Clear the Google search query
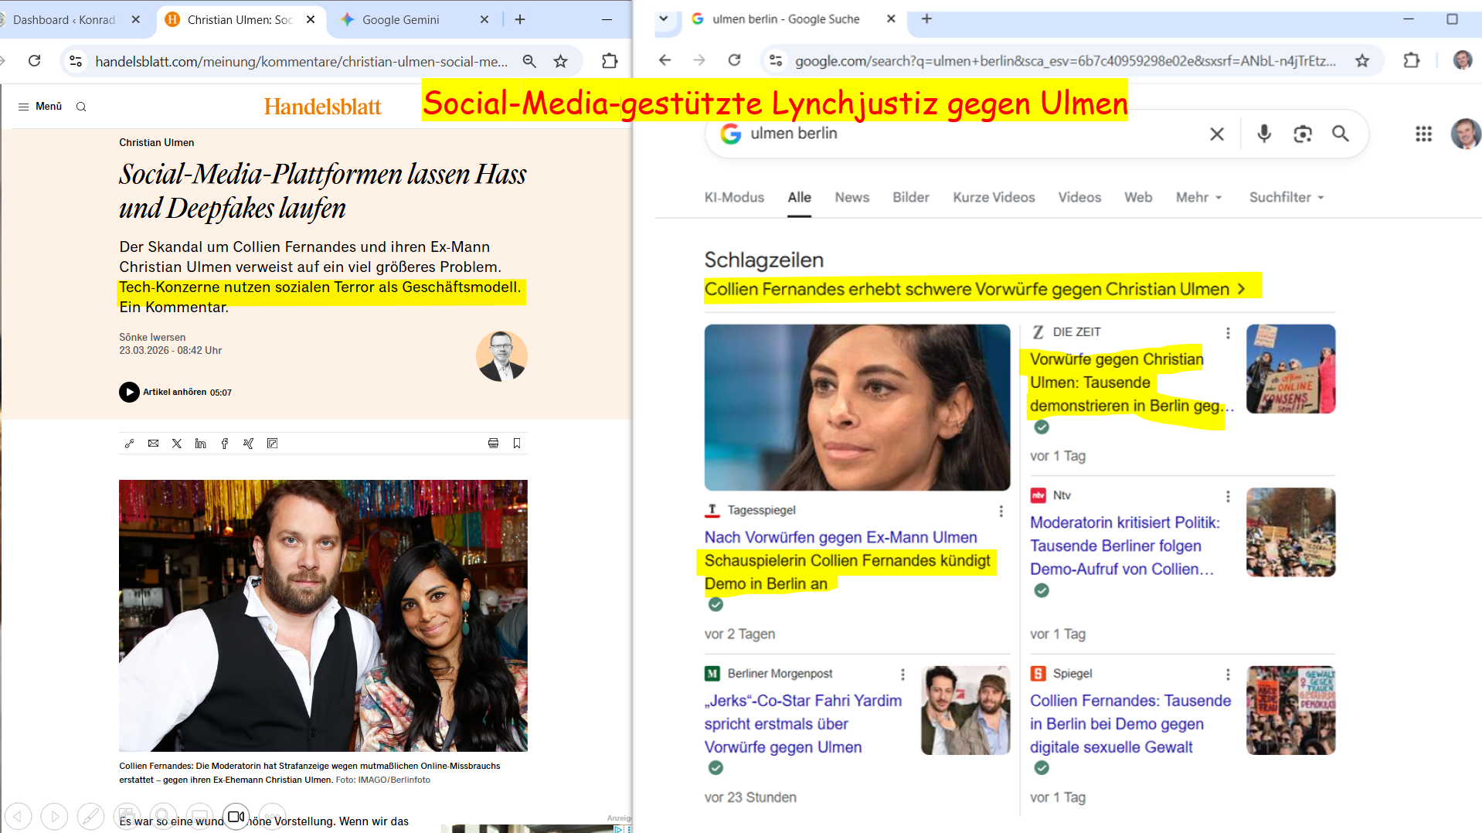This screenshot has height=833, width=1482. [x=1216, y=134]
